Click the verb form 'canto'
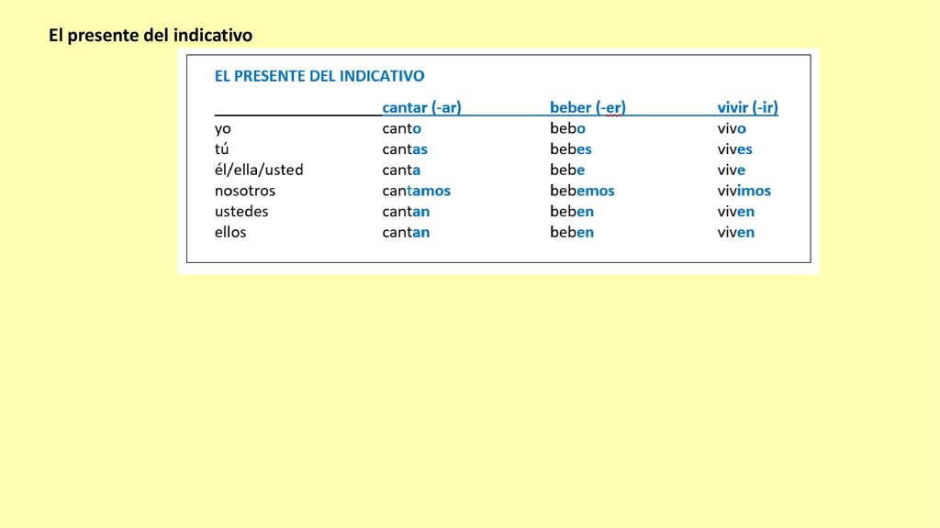The height and width of the screenshot is (528, 940). 402,128
